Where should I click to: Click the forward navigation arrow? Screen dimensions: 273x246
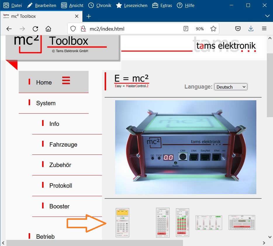[x=22, y=29]
